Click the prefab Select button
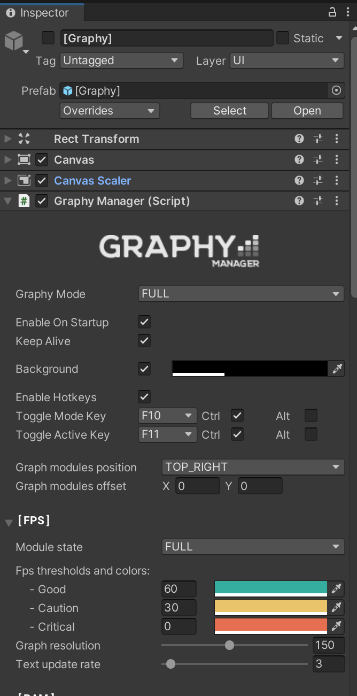The image size is (357, 696). pos(229,111)
